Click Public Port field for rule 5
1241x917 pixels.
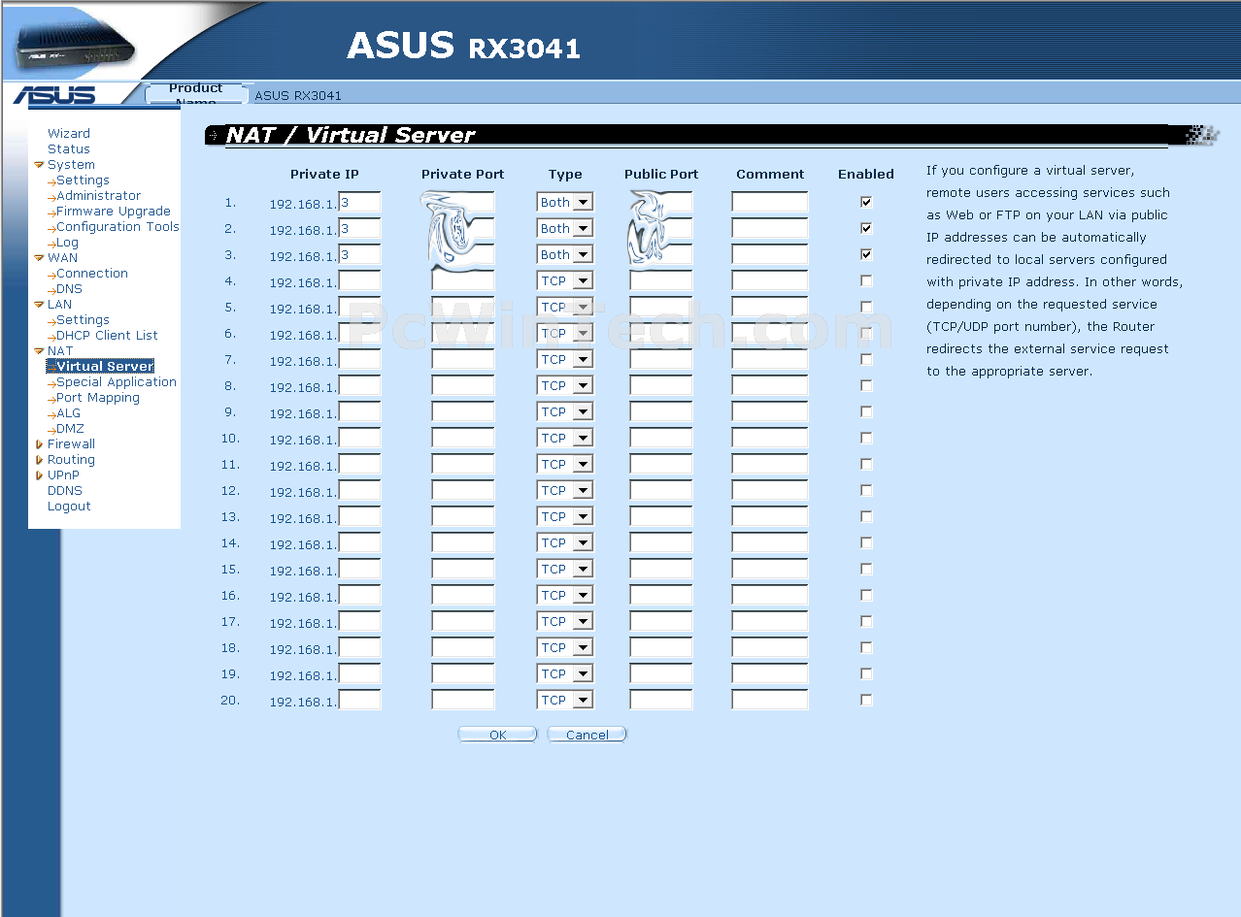[x=661, y=307]
